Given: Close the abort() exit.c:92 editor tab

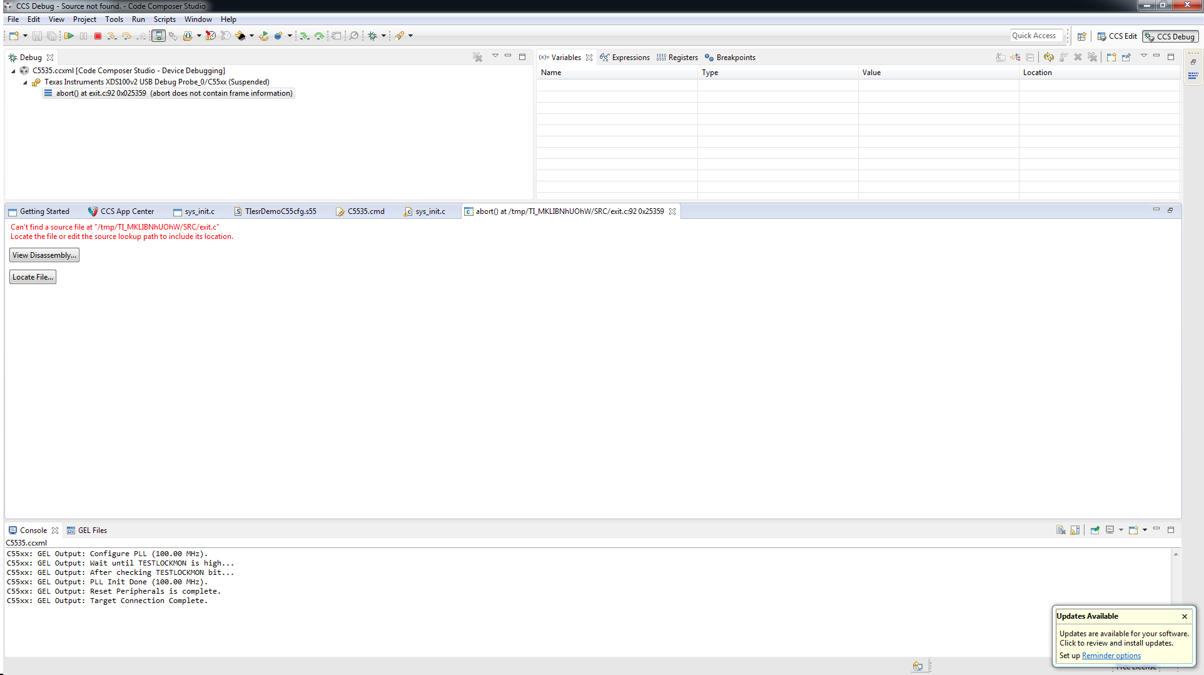Looking at the screenshot, I should point(672,211).
